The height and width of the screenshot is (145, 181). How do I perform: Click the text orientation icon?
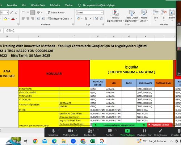[x=39, y=12]
